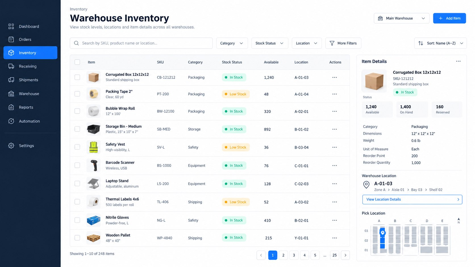This screenshot has height=267, width=475.
Task: Click the More Filters button
Action: click(x=343, y=43)
